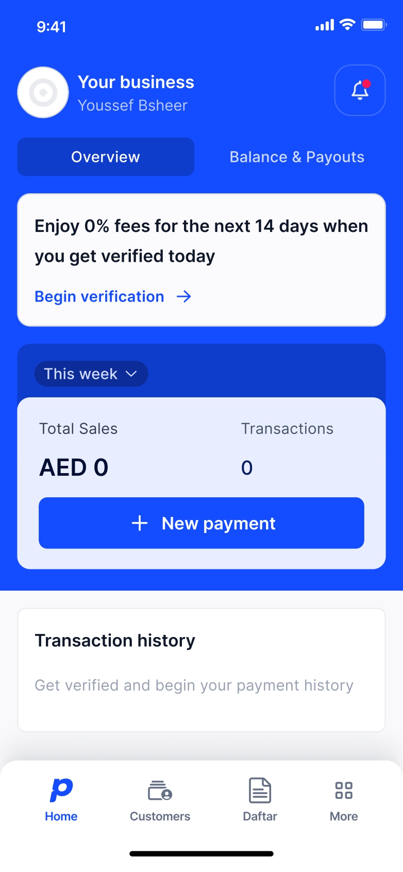Tap the arrow next to Begin verification

(184, 297)
